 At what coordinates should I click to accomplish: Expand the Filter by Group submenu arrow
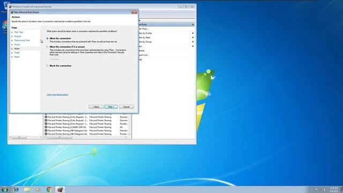click(x=193, y=42)
